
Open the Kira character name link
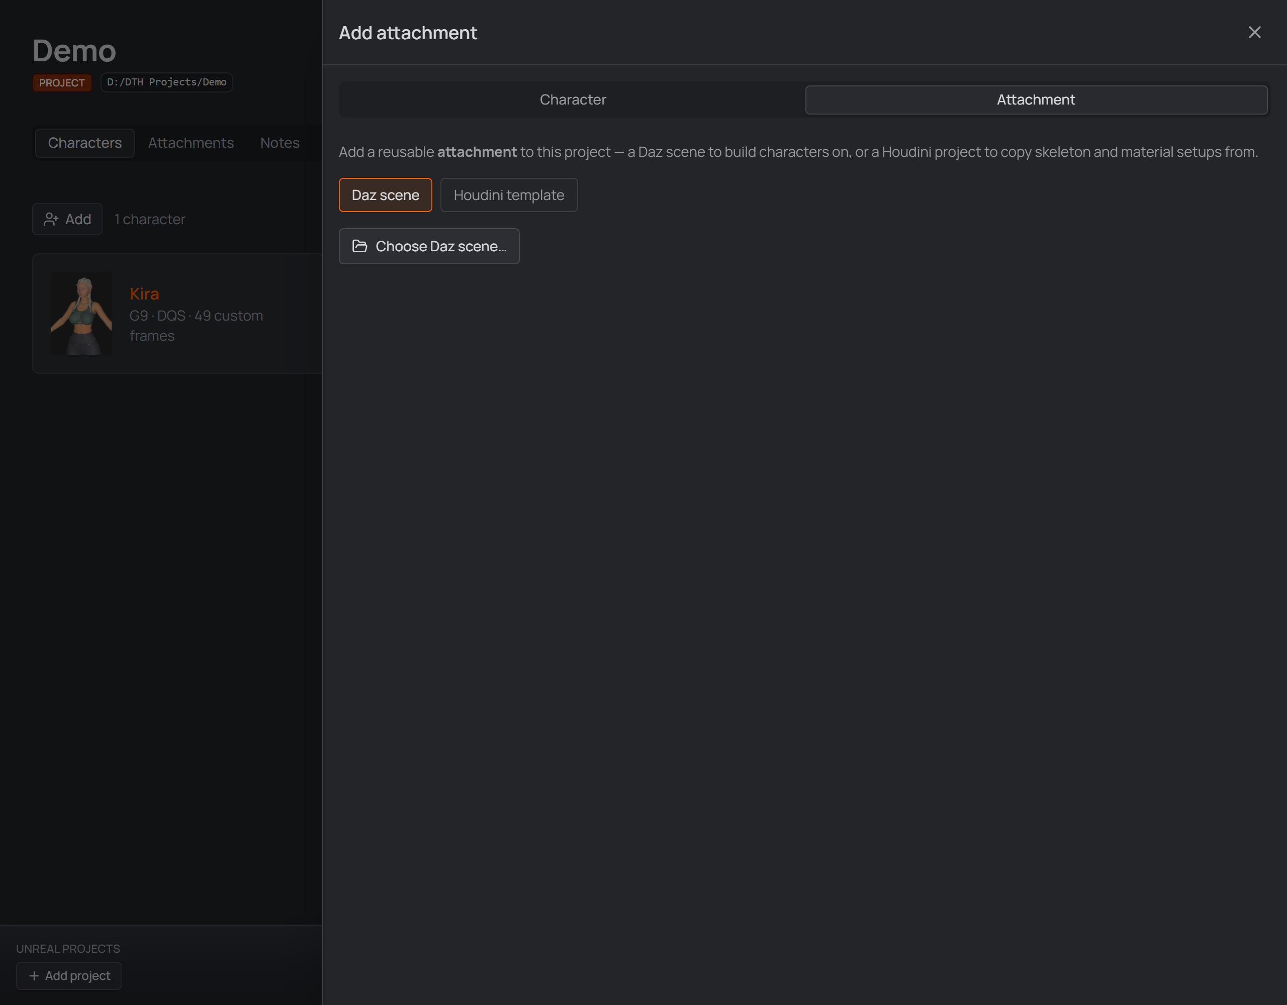(144, 294)
